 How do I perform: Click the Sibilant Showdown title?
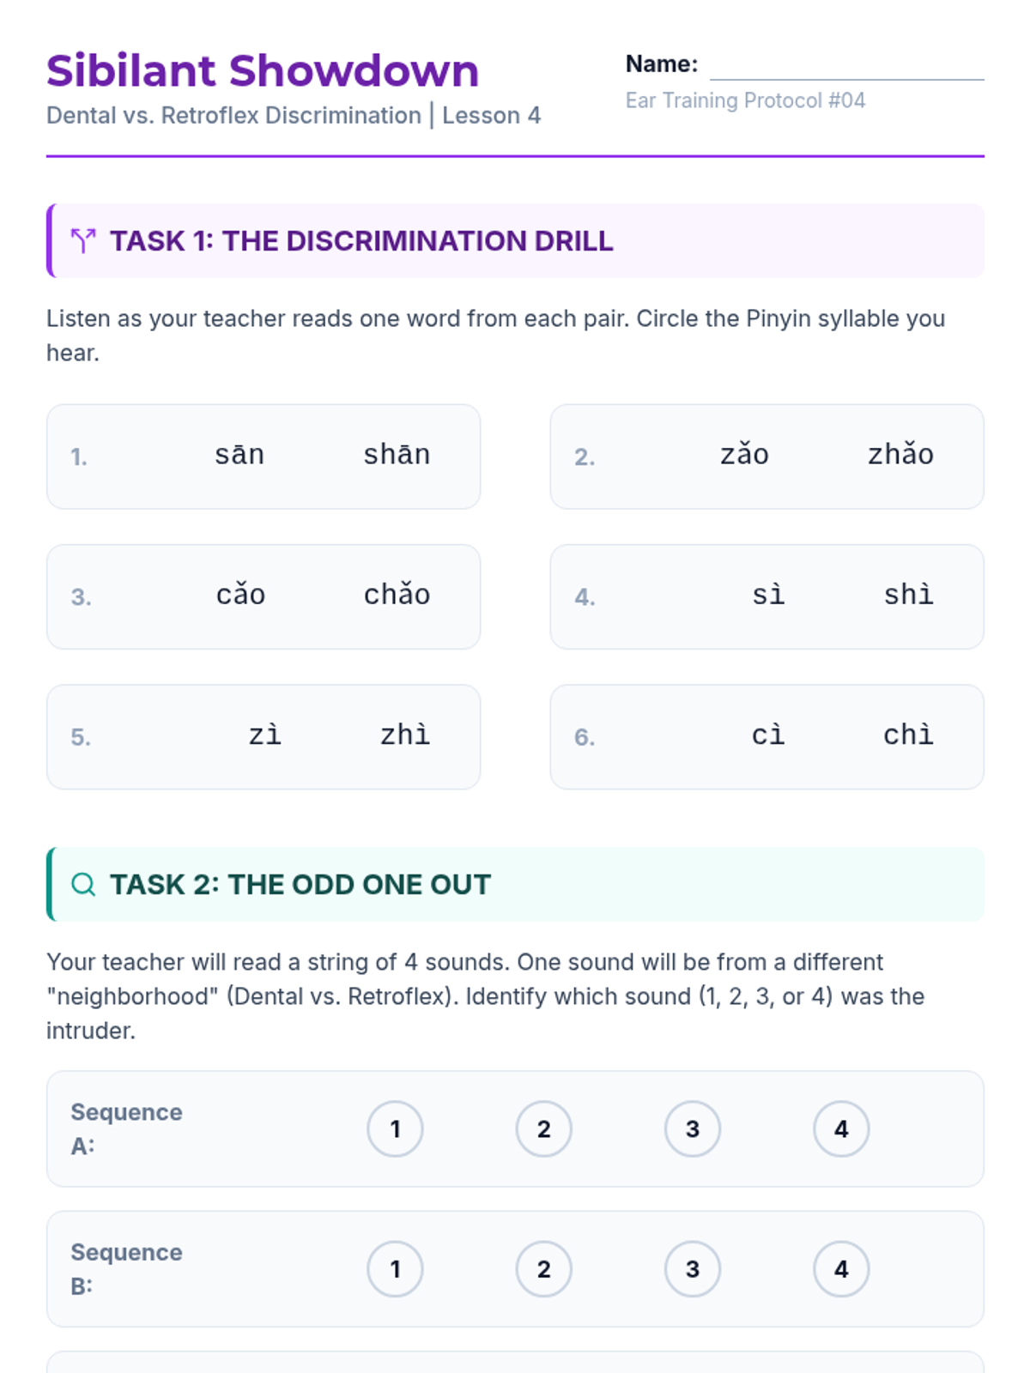[263, 70]
